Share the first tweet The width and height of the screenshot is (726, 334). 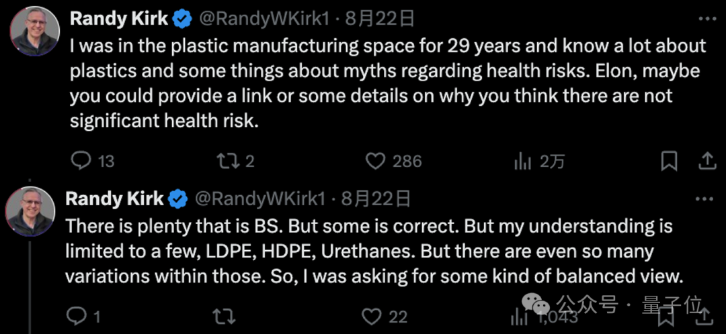pos(707,161)
